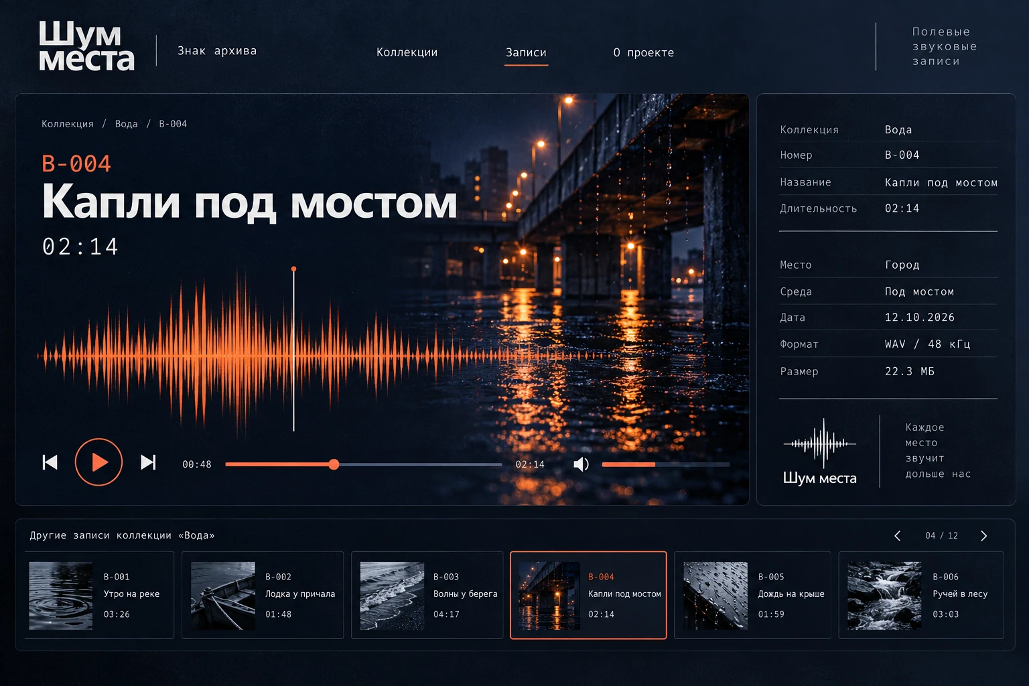Click the playhead marker on the waveform

click(293, 269)
